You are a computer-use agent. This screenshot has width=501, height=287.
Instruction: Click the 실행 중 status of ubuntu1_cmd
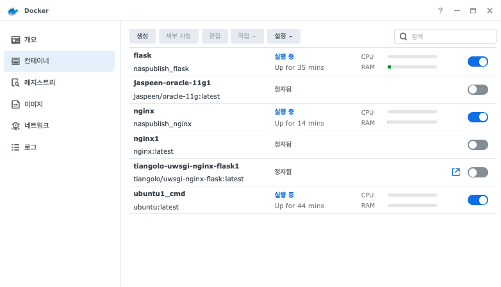point(284,195)
